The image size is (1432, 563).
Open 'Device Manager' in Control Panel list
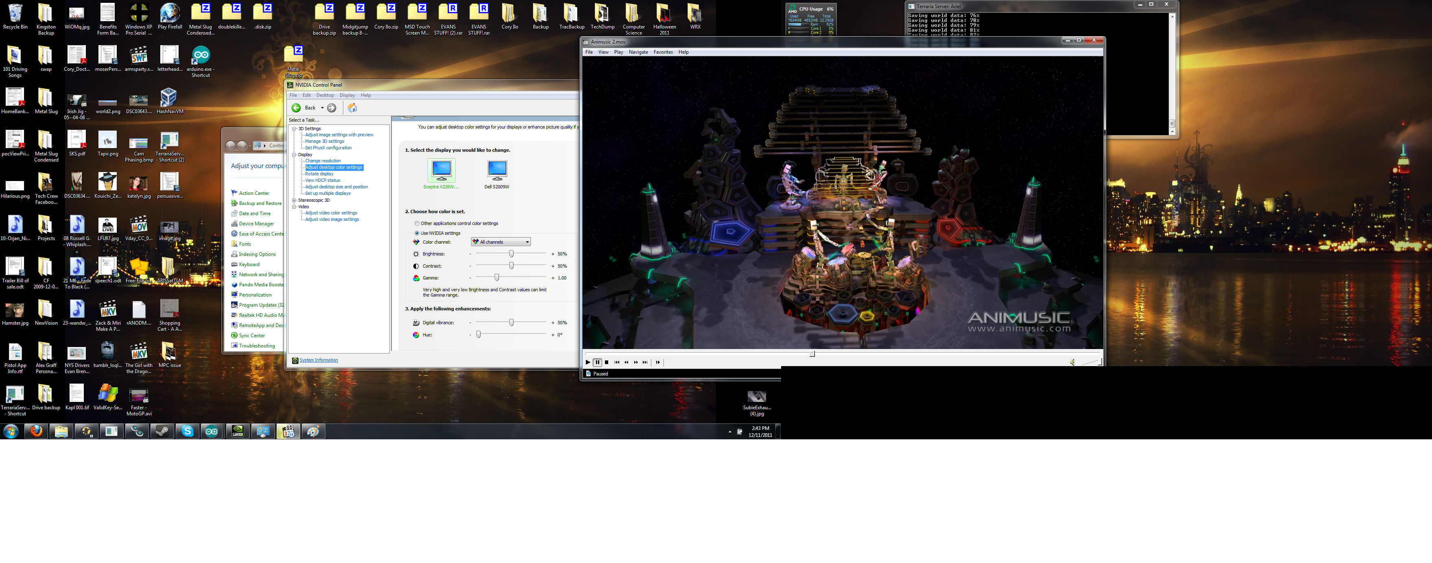(x=256, y=224)
